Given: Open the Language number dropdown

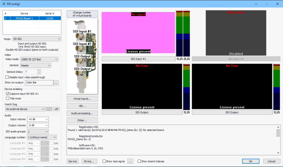Looking at the screenshot, I should (x=42, y=137).
